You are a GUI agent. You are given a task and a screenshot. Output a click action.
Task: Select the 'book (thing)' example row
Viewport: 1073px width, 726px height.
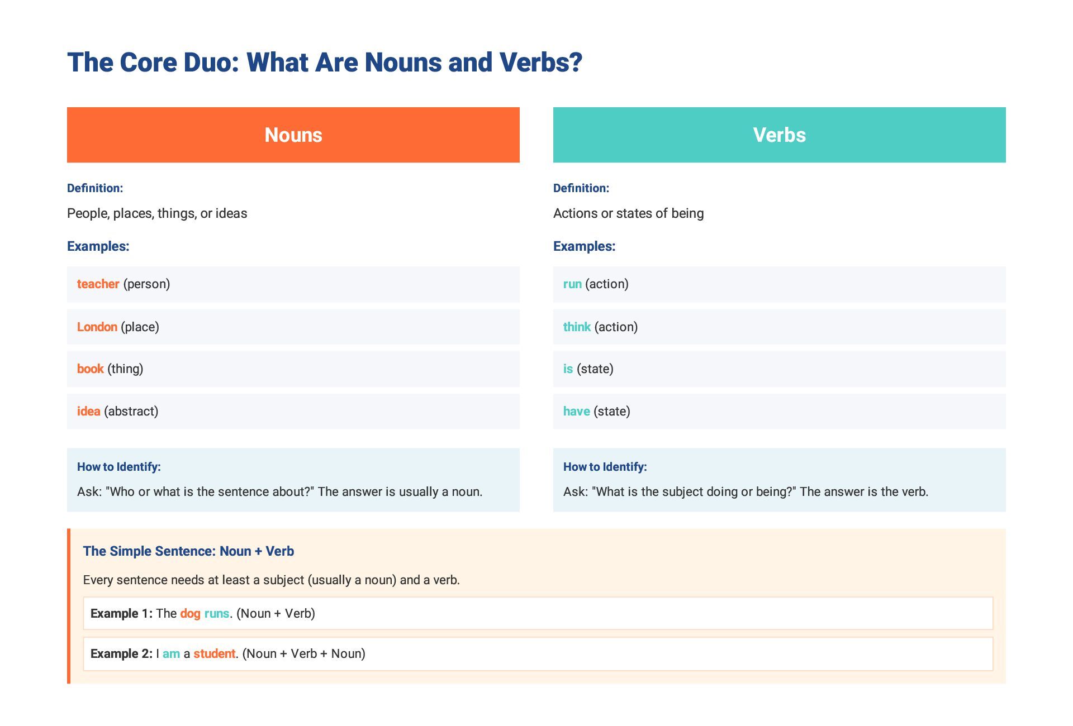click(x=293, y=369)
